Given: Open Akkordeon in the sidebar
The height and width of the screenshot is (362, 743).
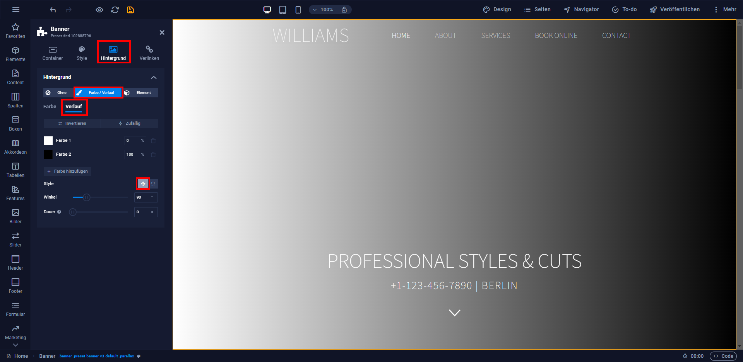Looking at the screenshot, I should (15, 147).
